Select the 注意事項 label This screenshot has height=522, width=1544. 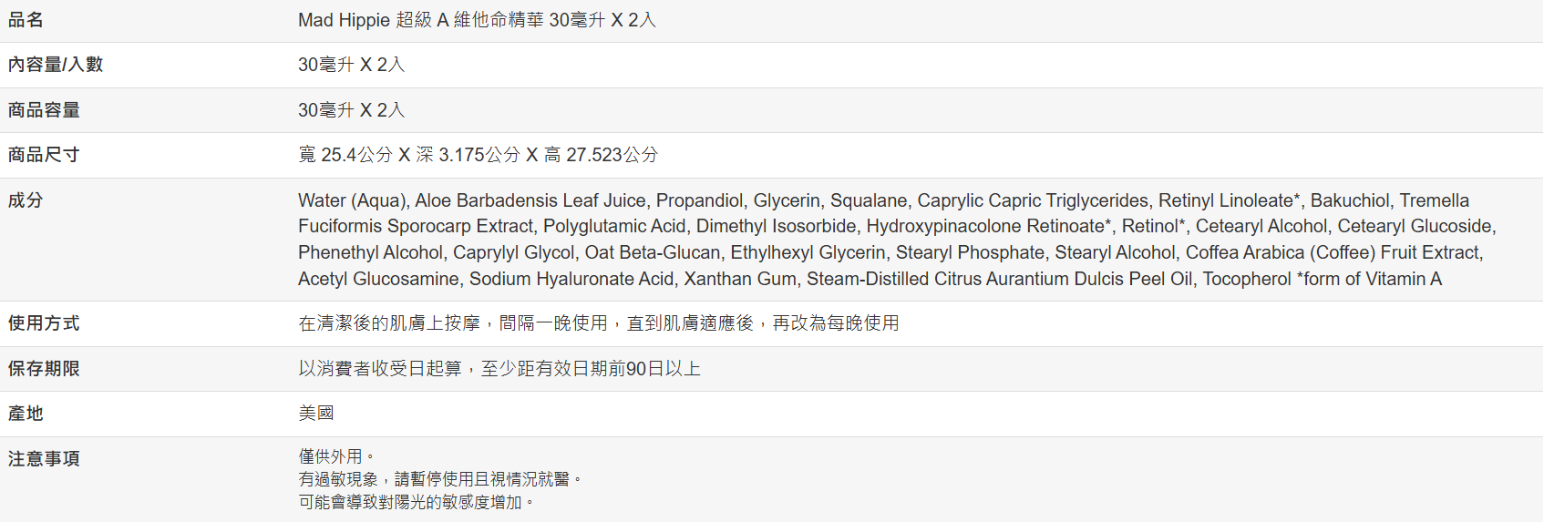click(x=44, y=459)
